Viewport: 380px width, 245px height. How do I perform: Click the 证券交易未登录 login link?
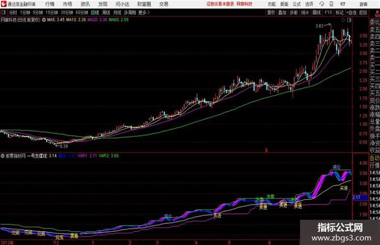220,4
